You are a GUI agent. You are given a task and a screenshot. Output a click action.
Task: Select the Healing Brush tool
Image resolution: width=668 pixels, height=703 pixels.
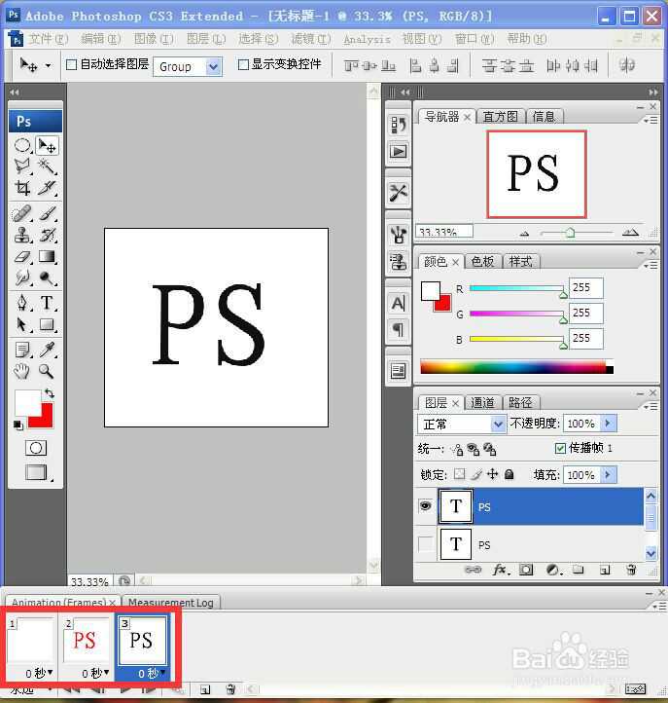21,213
